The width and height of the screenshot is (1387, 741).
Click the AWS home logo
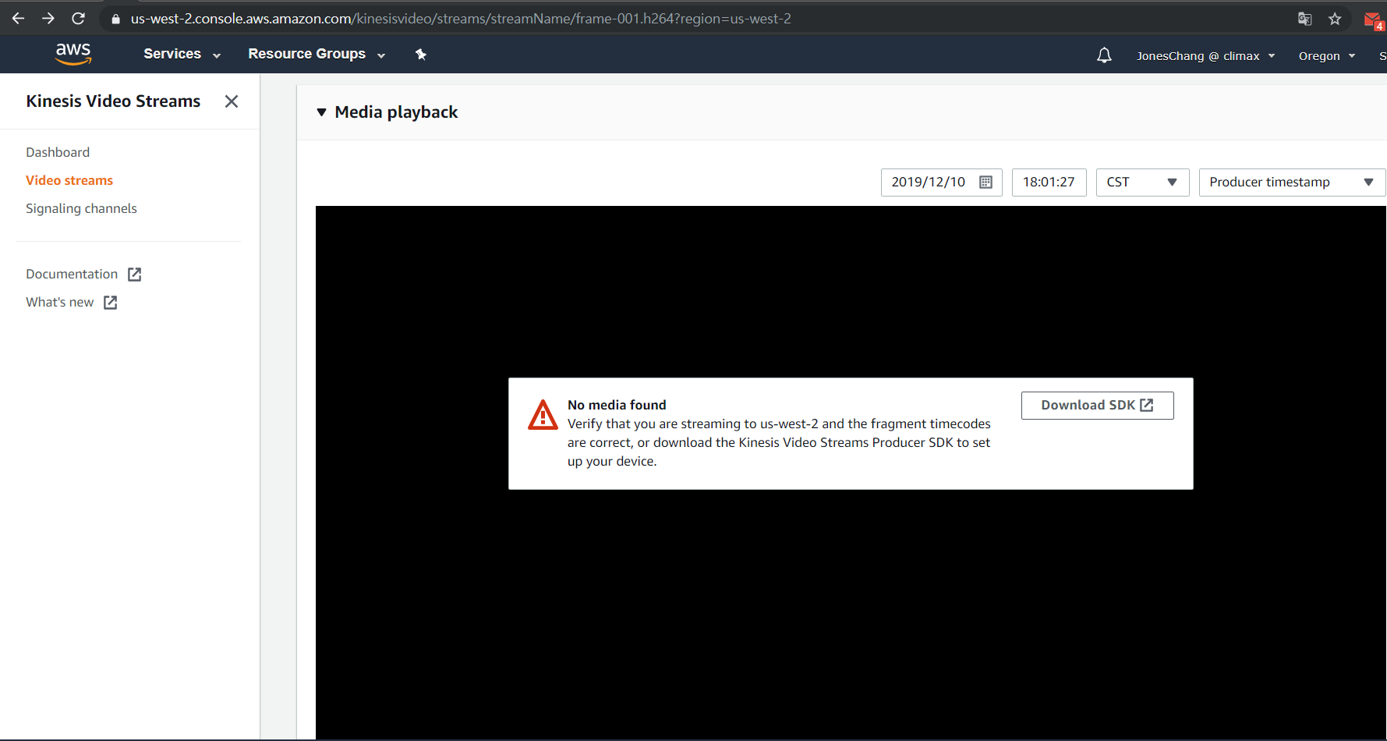(73, 53)
